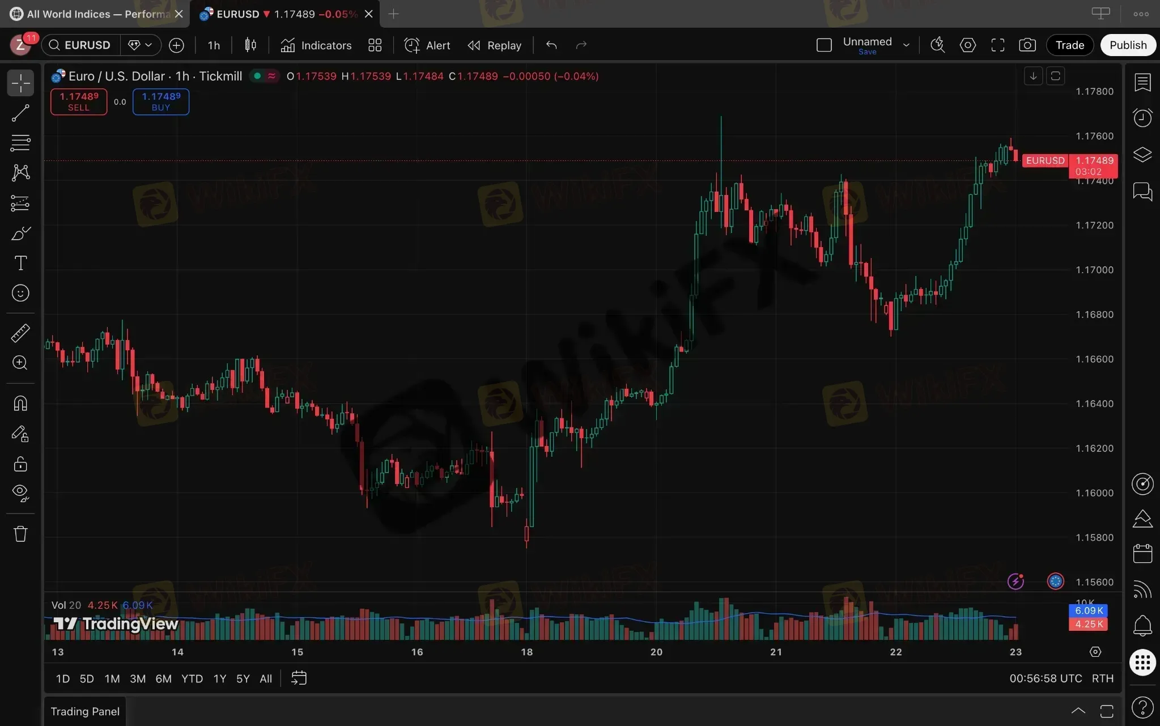
Task: Open the alerts panel alarm clock
Action: coord(1142,118)
